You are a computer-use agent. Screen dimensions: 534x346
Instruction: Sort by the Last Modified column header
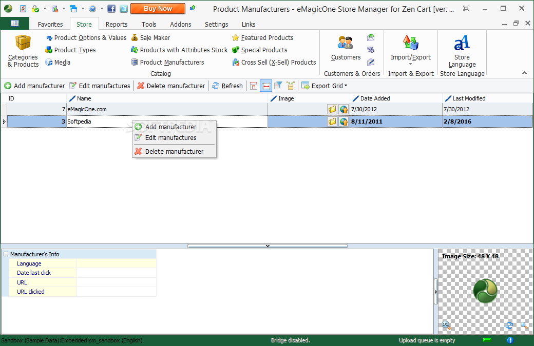click(x=487, y=98)
